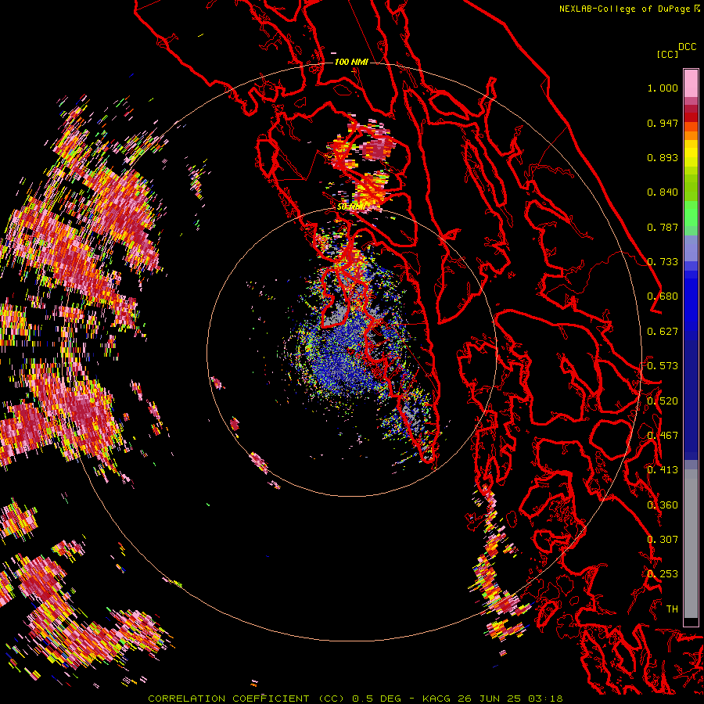Click the [CC] units label
This screenshot has width=704, height=704.
[667, 54]
